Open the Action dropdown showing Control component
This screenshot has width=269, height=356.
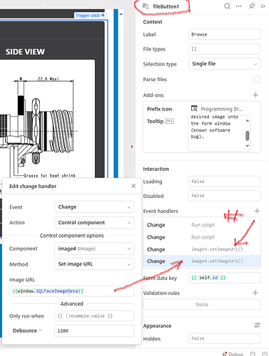pyautogui.click(x=94, y=223)
